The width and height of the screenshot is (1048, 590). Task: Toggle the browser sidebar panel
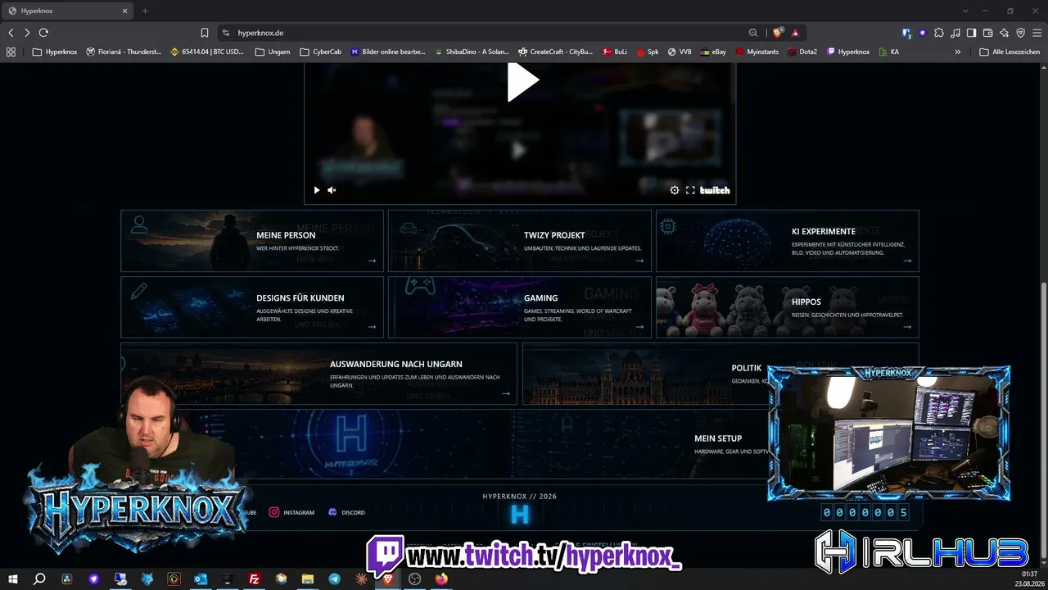point(971,33)
